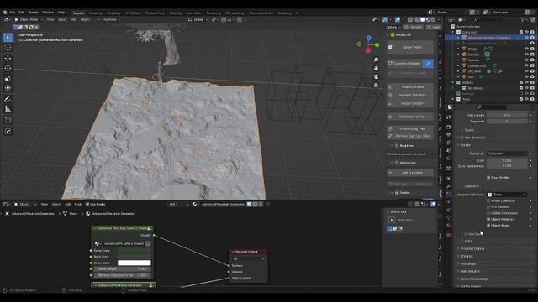The image size is (538, 302).
Task: Enable Global Coordinates checkbox
Action: 488,213
